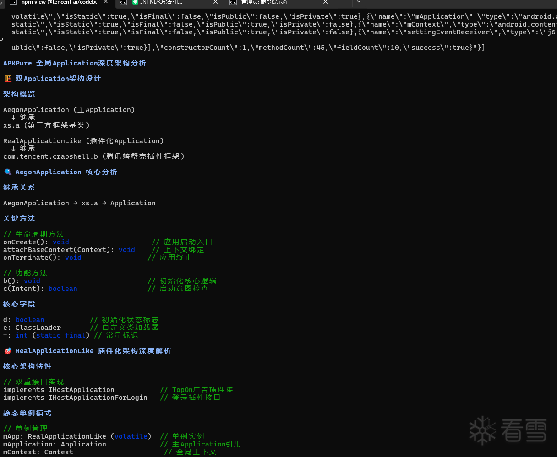
Task: Click the comment // 应用终止
Action: pyautogui.click(x=169, y=258)
